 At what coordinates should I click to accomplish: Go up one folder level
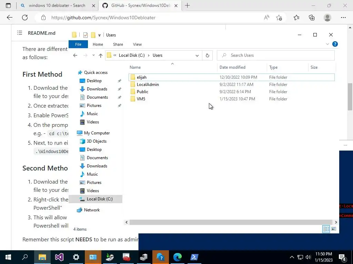coord(101,55)
